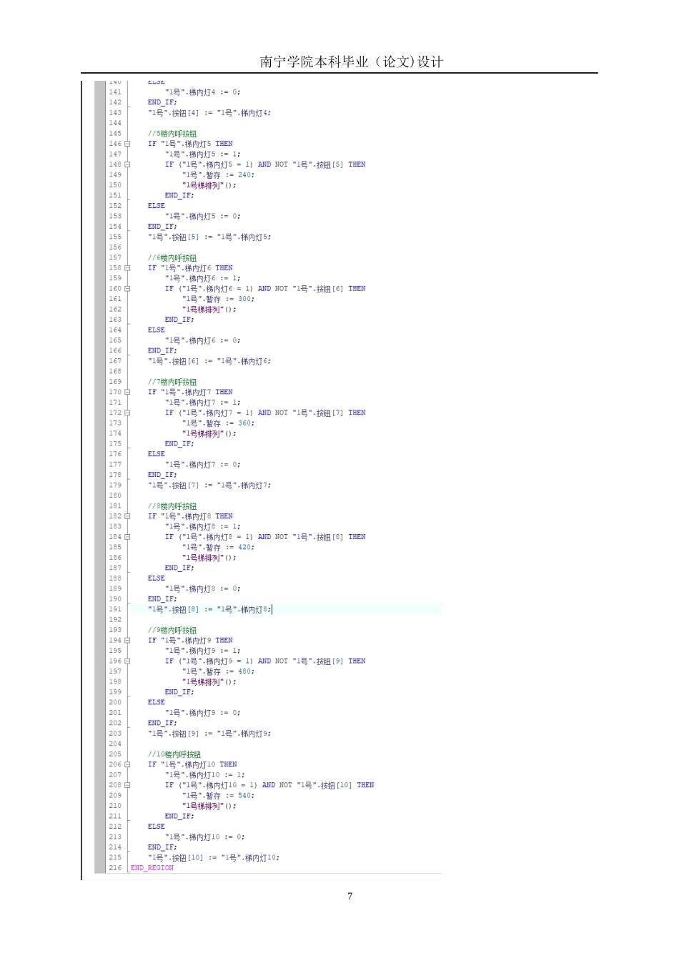
Task: Click the "1号梯排列"() call at line 186
Action: pyautogui.click(x=209, y=558)
